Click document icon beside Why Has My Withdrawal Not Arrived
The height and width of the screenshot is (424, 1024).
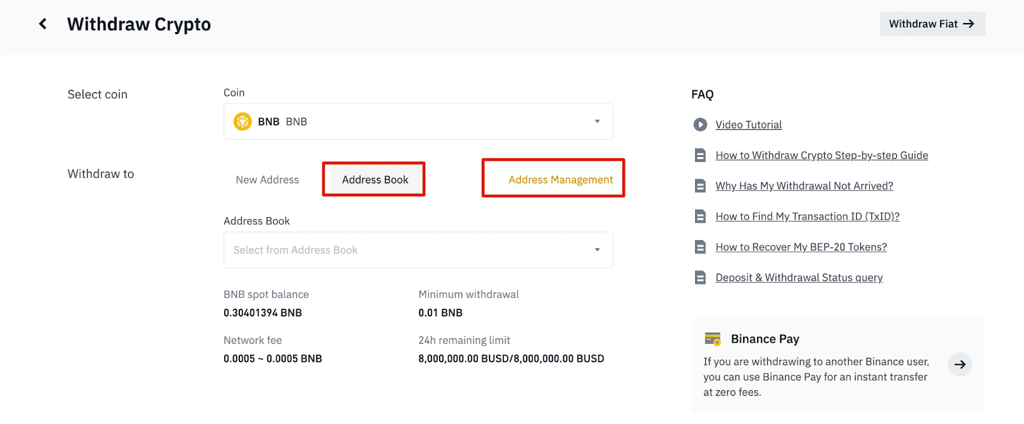point(700,186)
